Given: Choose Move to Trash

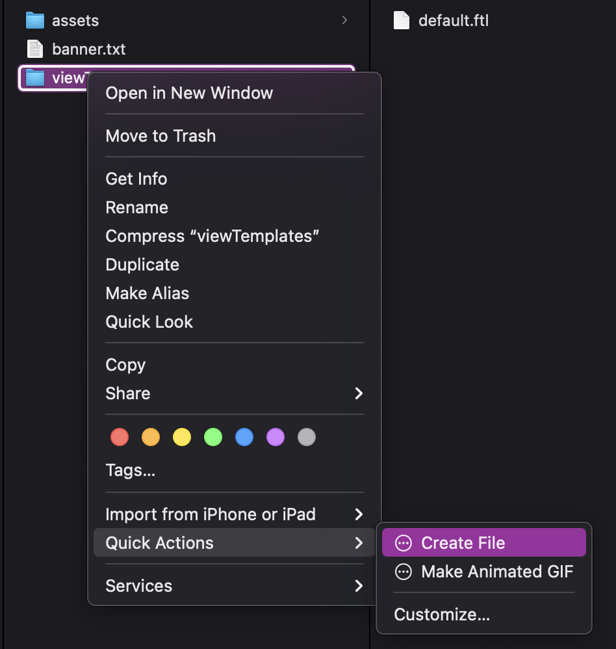Looking at the screenshot, I should click(x=160, y=136).
